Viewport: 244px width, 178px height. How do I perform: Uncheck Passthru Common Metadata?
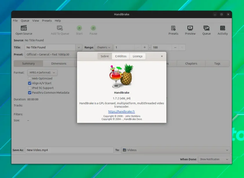(30, 92)
